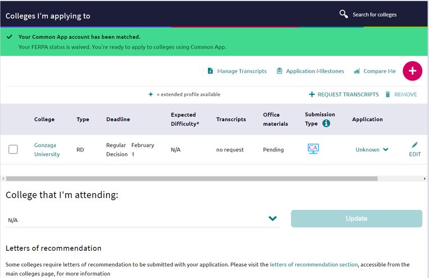This screenshot has height=278, width=429.
Task: Click the RD type cell
Action: point(80,150)
